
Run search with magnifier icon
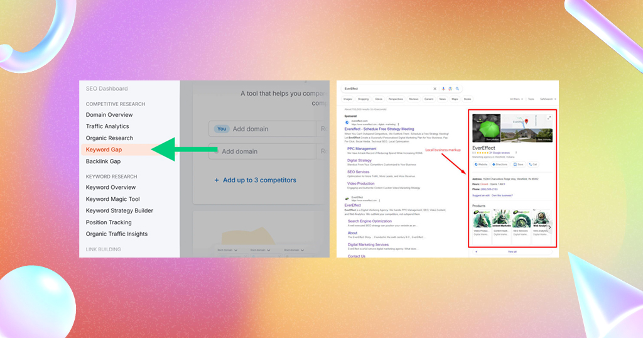(457, 89)
